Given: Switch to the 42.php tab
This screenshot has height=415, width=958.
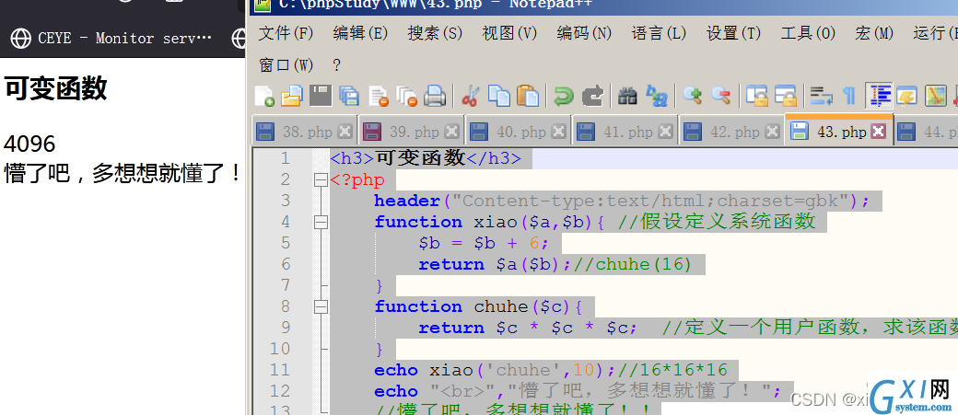Looking at the screenshot, I should [732, 132].
